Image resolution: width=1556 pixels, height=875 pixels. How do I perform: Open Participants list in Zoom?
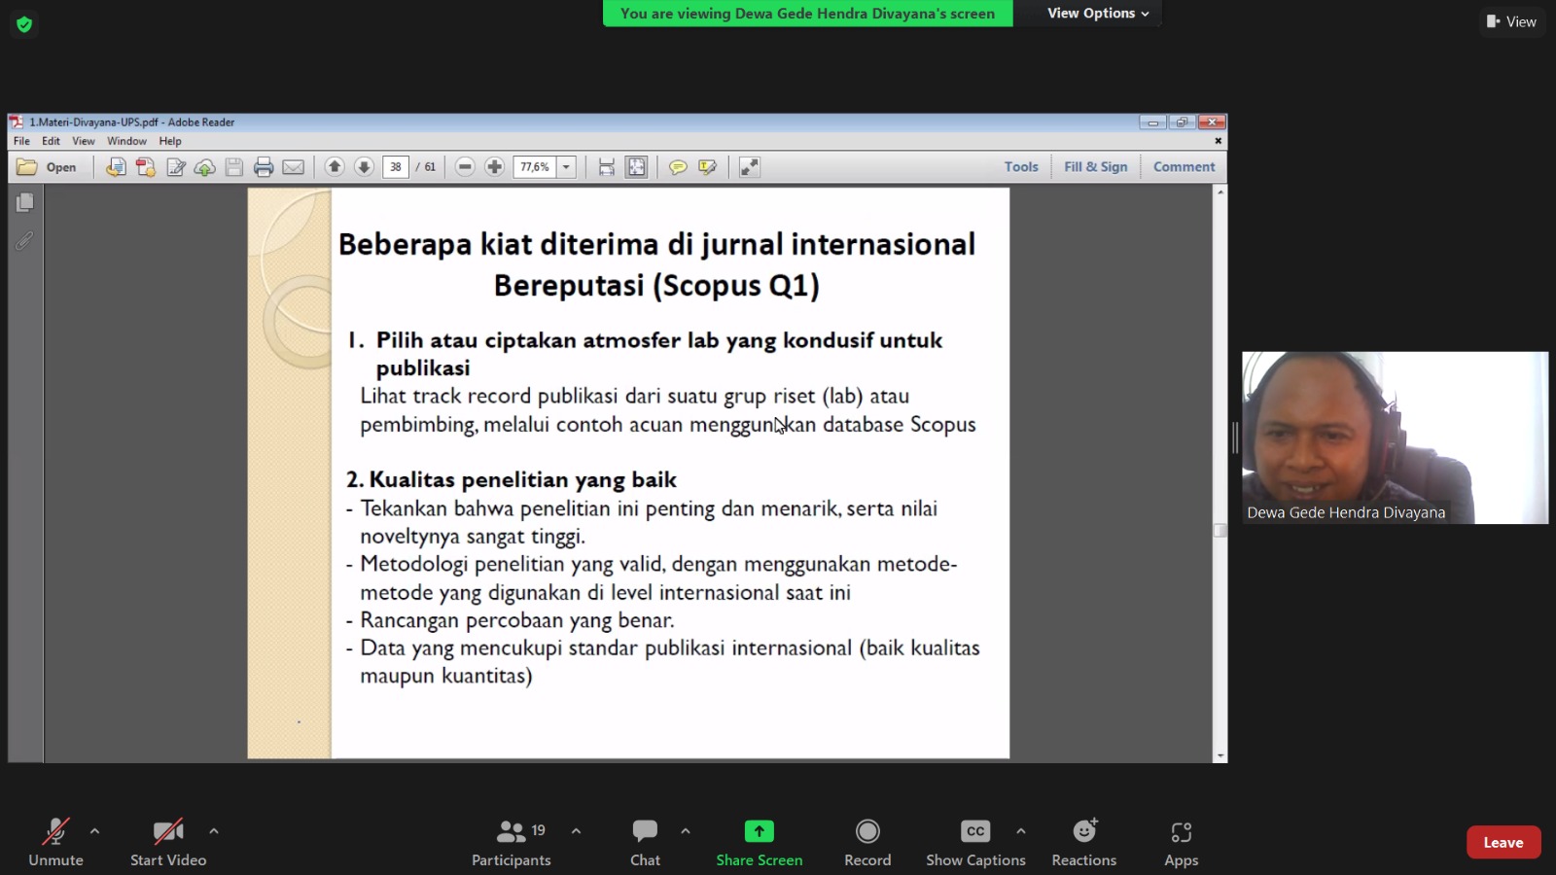pos(512,842)
